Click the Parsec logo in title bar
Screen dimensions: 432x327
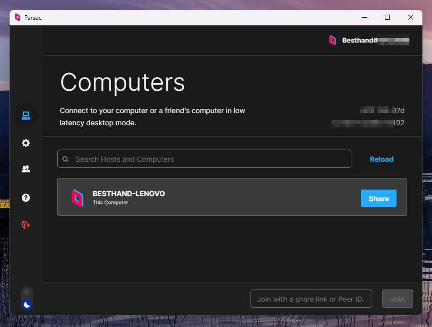pos(18,17)
